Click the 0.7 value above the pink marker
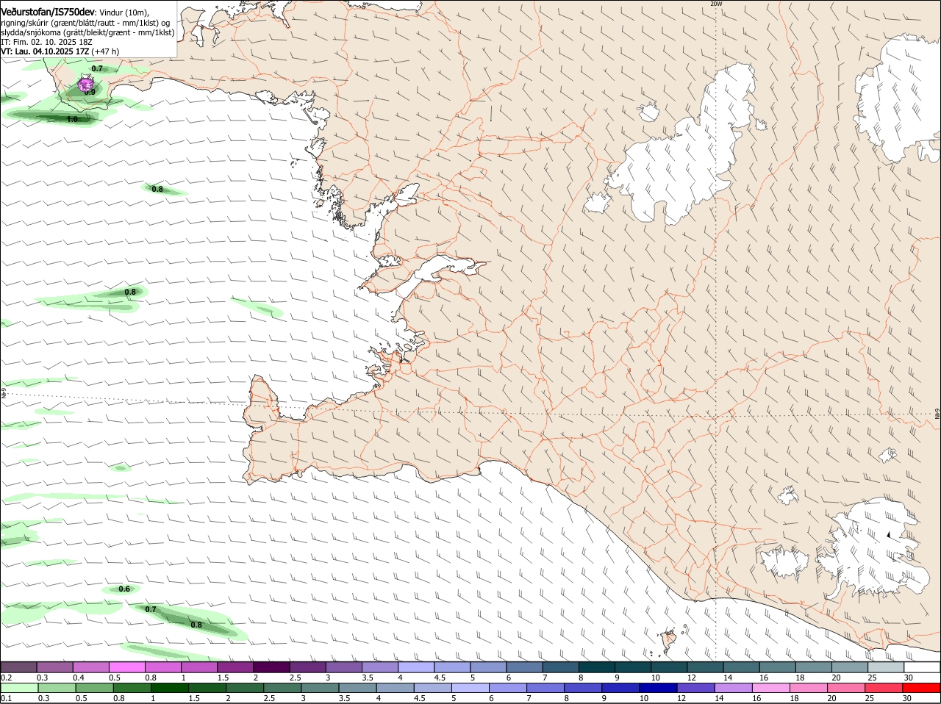Screen dimensions: 941x704 pyautogui.click(x=97, y=68)
